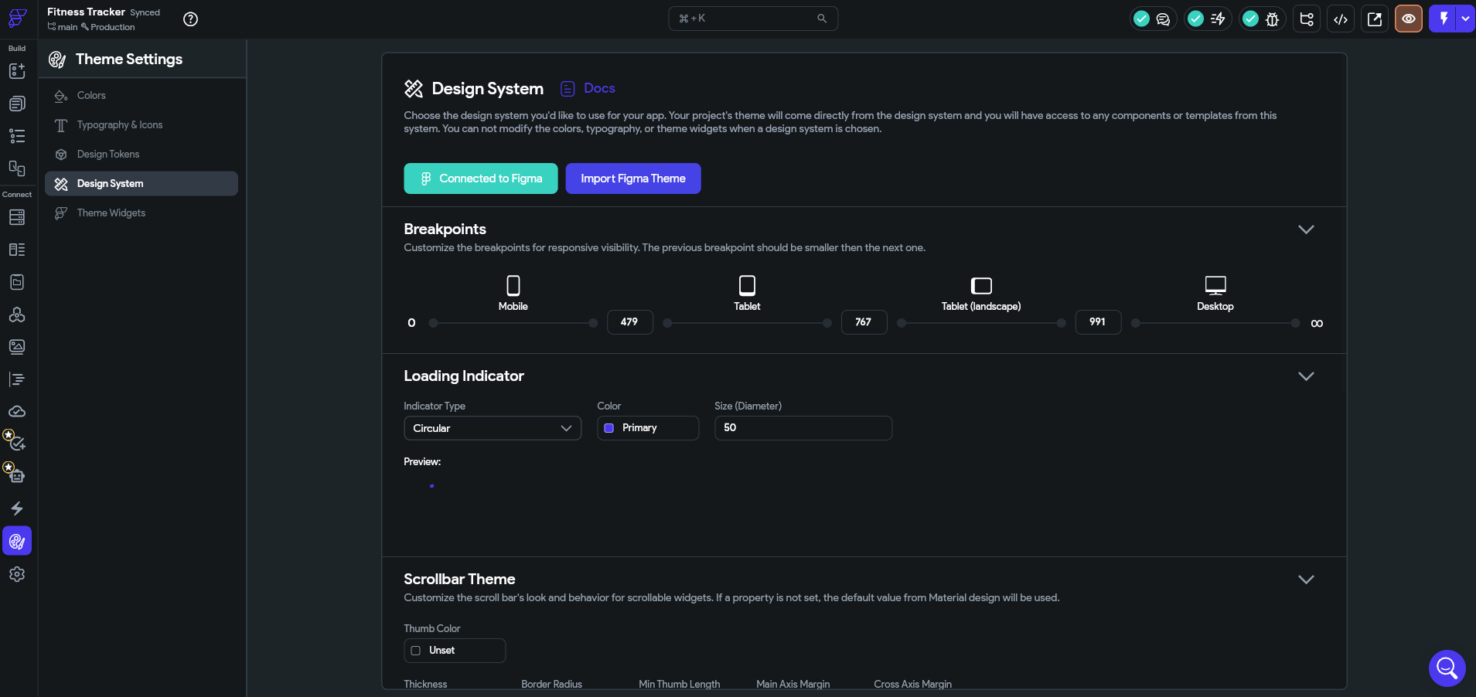Click the Mobile phone device icon

click(x=513, y=285)
